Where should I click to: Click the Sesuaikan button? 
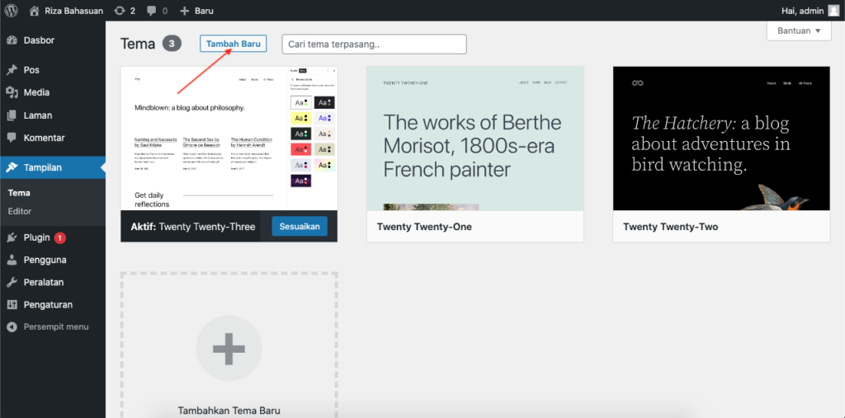300,227
